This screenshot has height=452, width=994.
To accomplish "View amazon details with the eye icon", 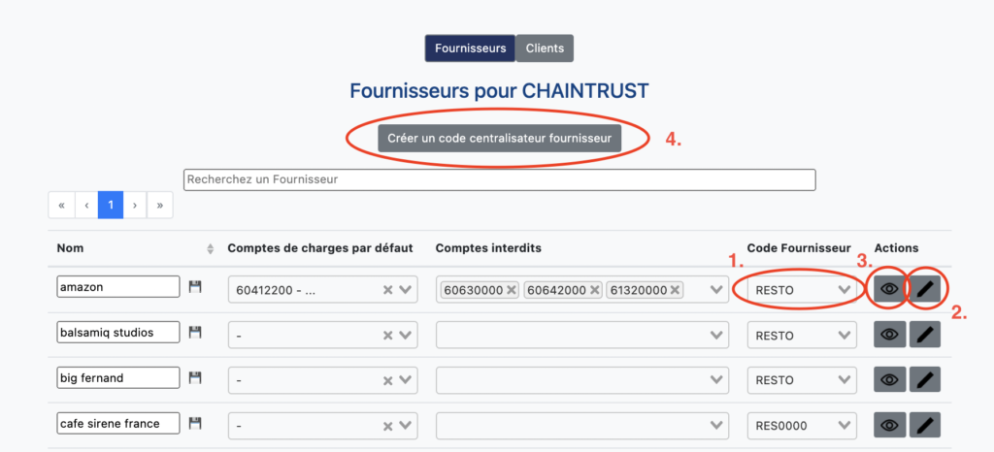I will (889, 289).
